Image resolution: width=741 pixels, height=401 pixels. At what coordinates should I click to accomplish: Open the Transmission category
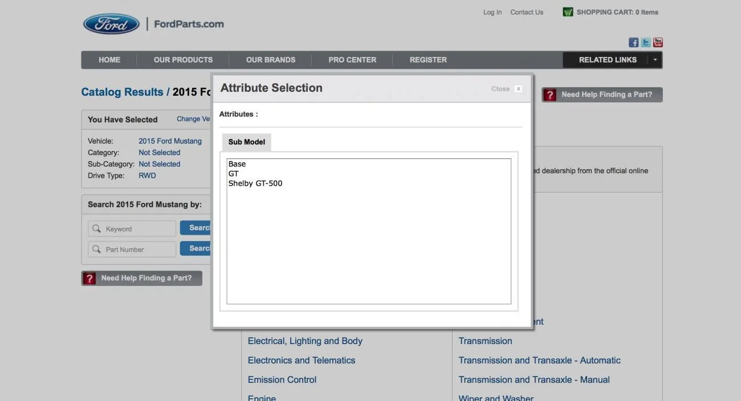486,341
